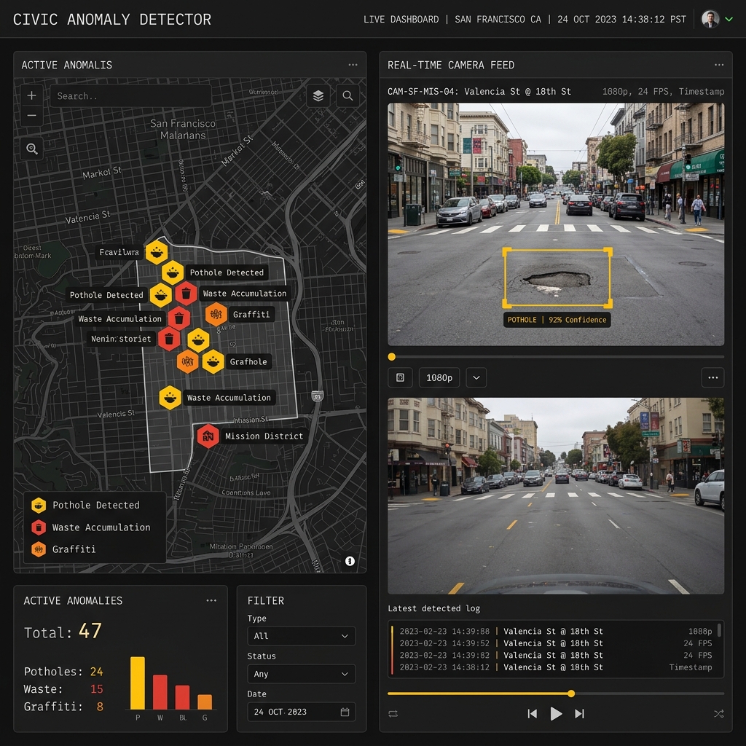Click Mission District map label
This screenshot has height=746, width=746.
pyautogui.click(x=264, y=436)
